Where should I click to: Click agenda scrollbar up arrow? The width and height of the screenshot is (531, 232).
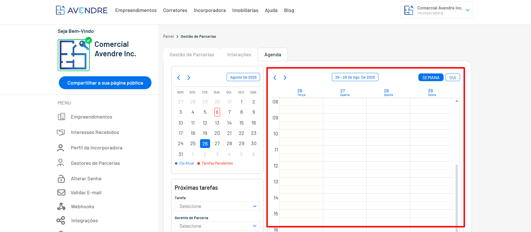[x=457, y=101]
